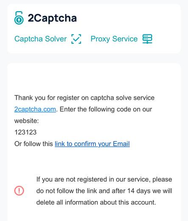The image size is (188, 221).
Task: Click the 'after 14 days we will' line
Action: [104, 191]
